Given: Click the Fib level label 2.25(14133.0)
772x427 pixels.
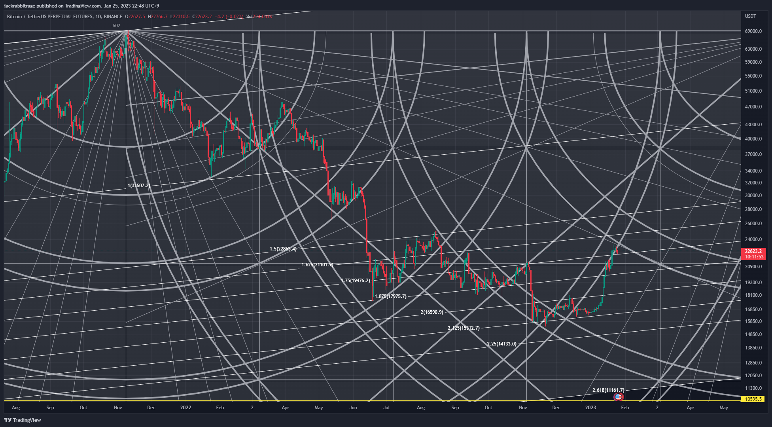Looking at the screenshot, I should tap(501, 344).
